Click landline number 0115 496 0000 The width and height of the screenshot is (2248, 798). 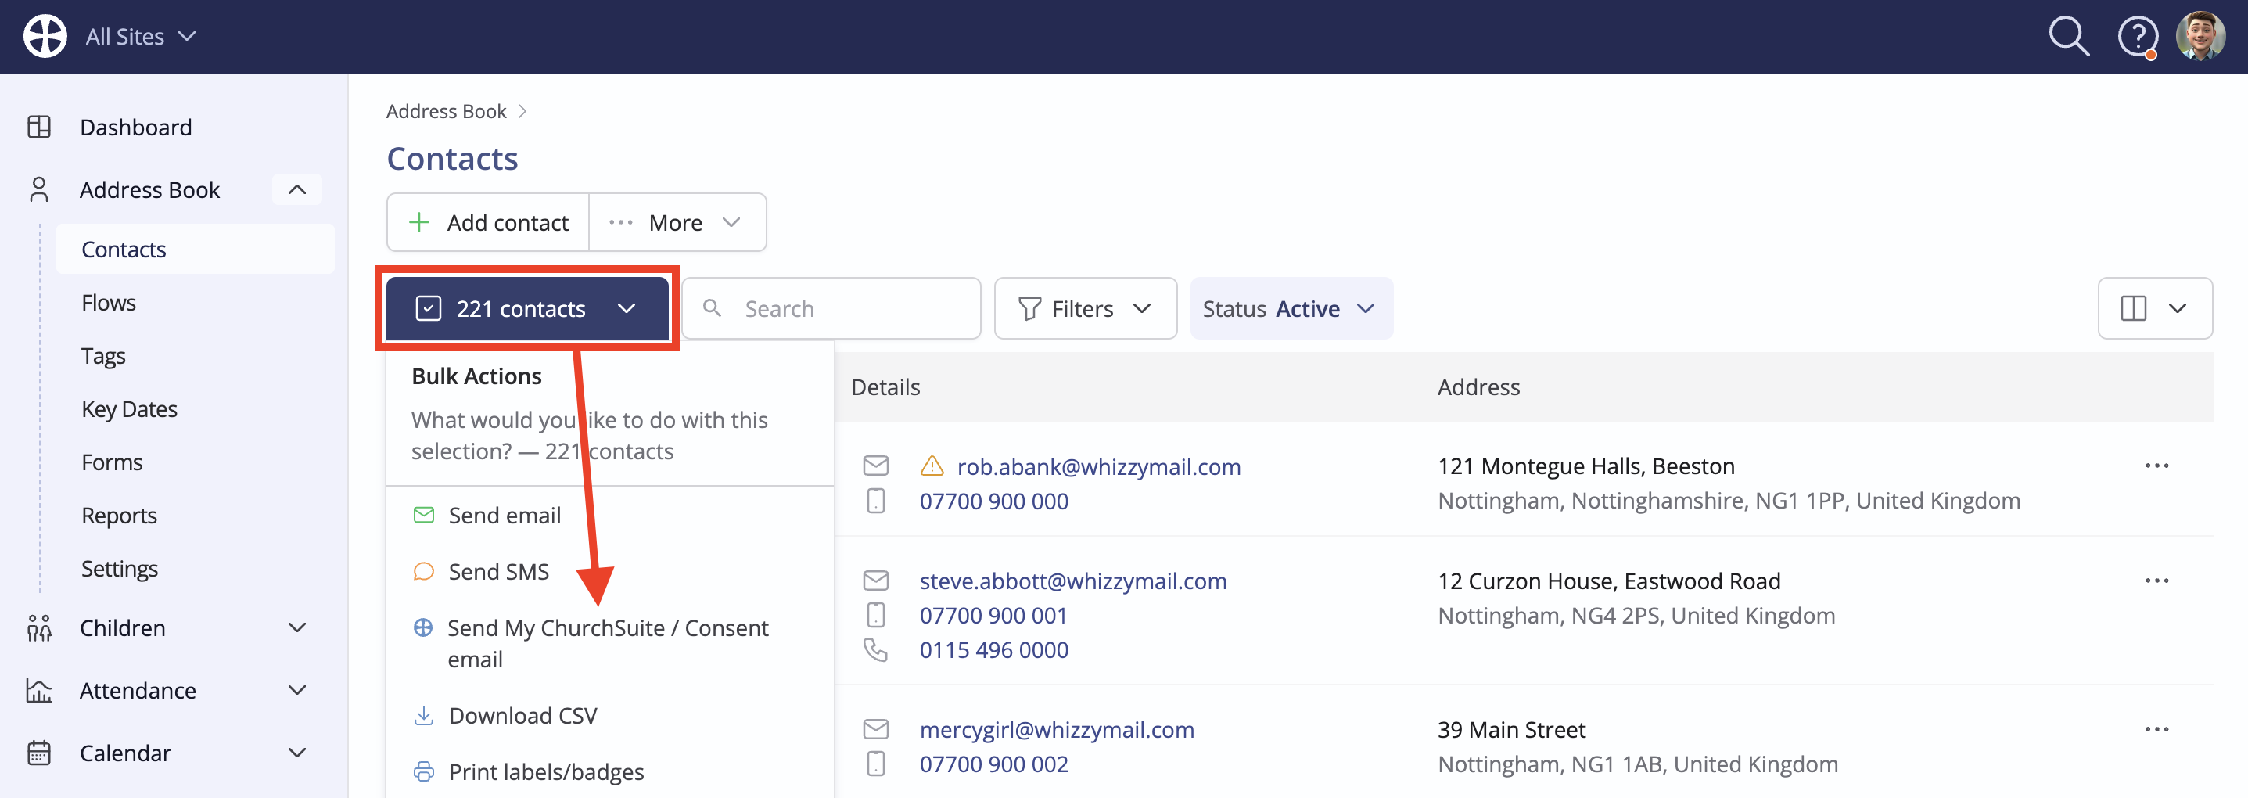pyautogui.click(x=994, y=650)
